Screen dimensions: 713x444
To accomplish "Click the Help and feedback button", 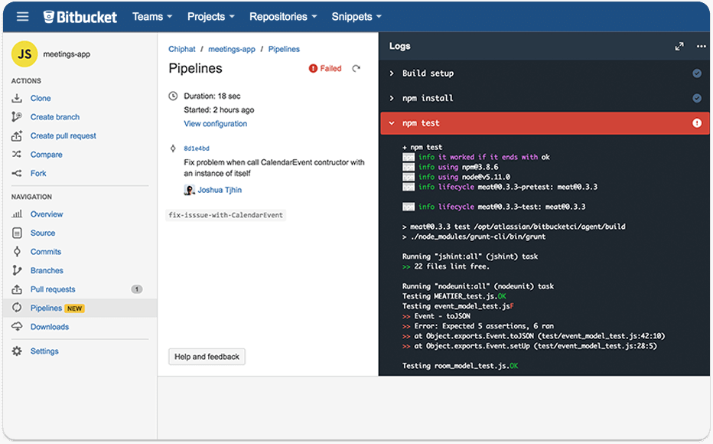I will tap(207, 357).
